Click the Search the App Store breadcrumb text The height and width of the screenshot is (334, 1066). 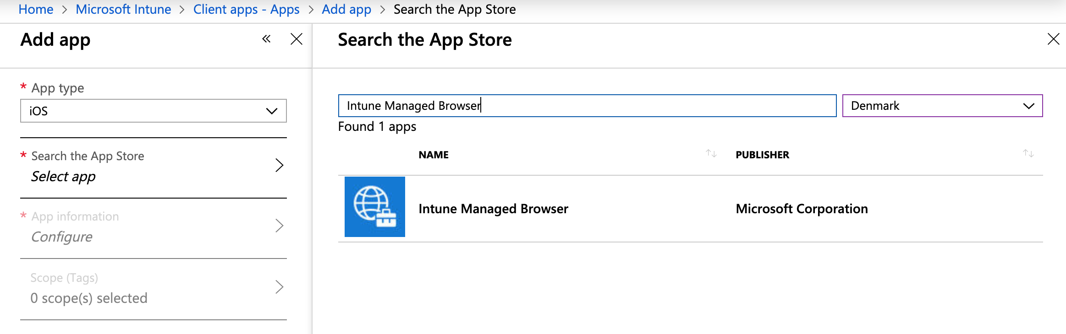pyautogui.click(x=455, y=9)
